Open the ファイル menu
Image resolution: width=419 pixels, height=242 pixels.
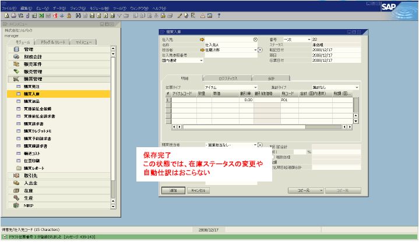(9, 8)
